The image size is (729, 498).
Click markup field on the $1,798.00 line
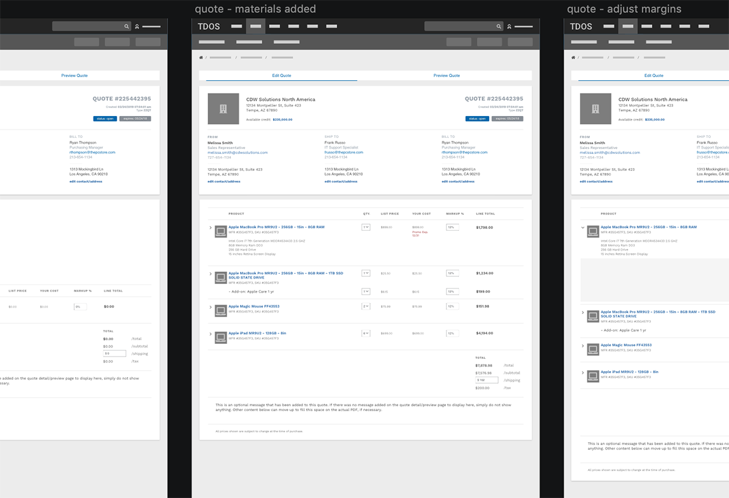[453, 227]
